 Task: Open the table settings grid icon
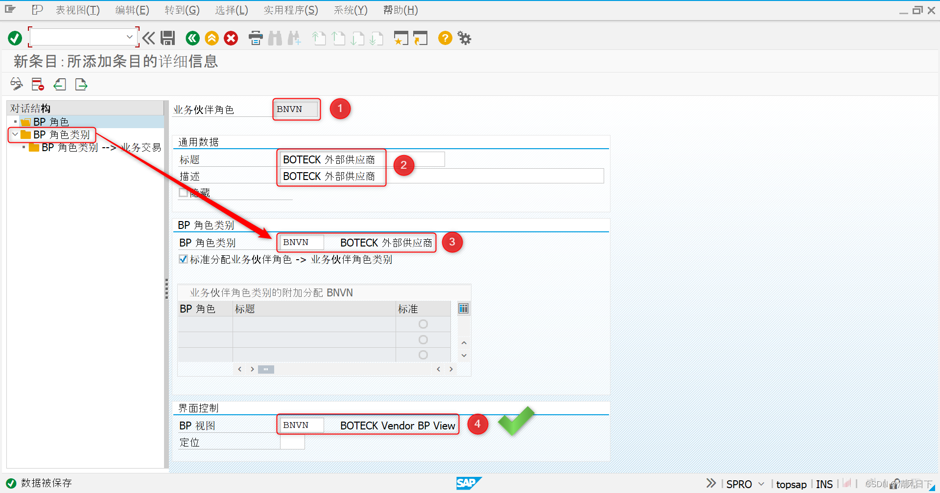[x=463, y=308]
